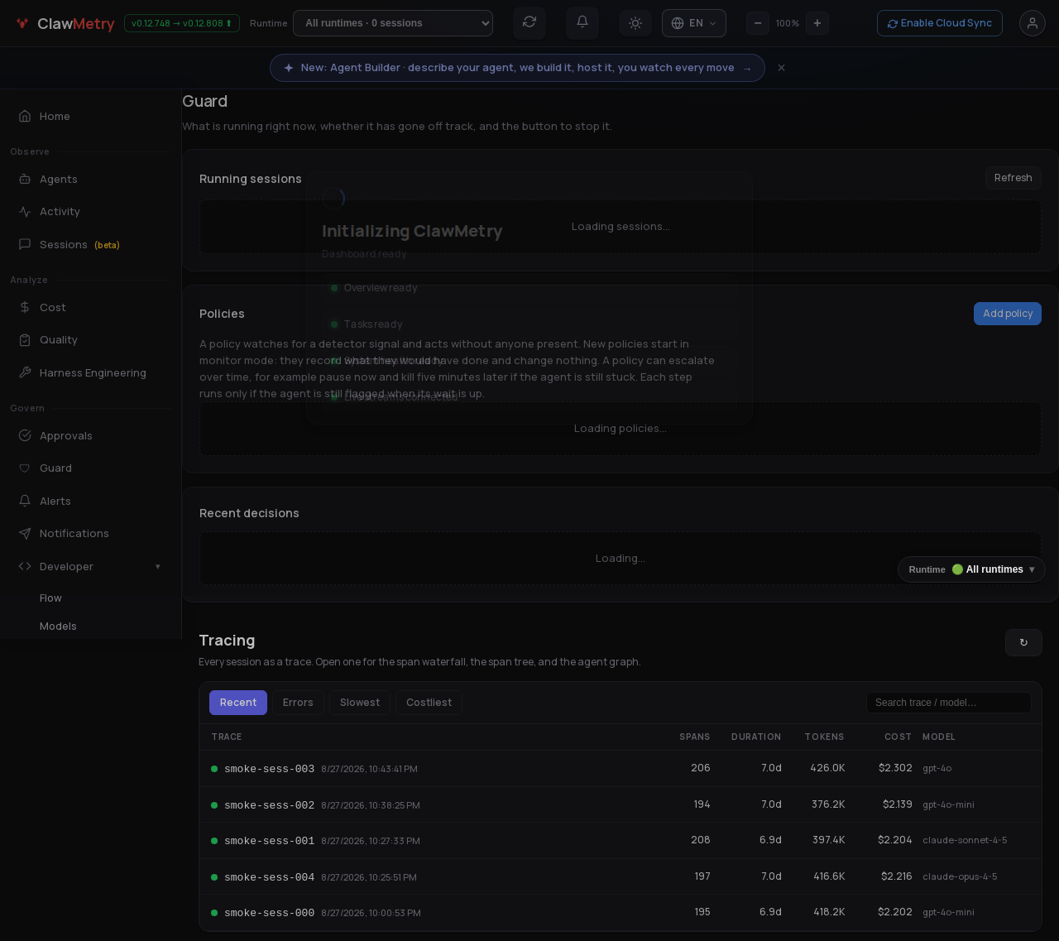Click the refresh icon in top bar
The image size is (1059, 941).
(529, 23)
